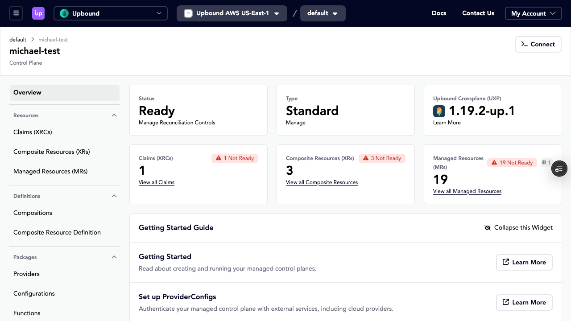Go to Docs in the top navigation
The width and height of the screenshot is (571, 321).
[x=439, y=13]
